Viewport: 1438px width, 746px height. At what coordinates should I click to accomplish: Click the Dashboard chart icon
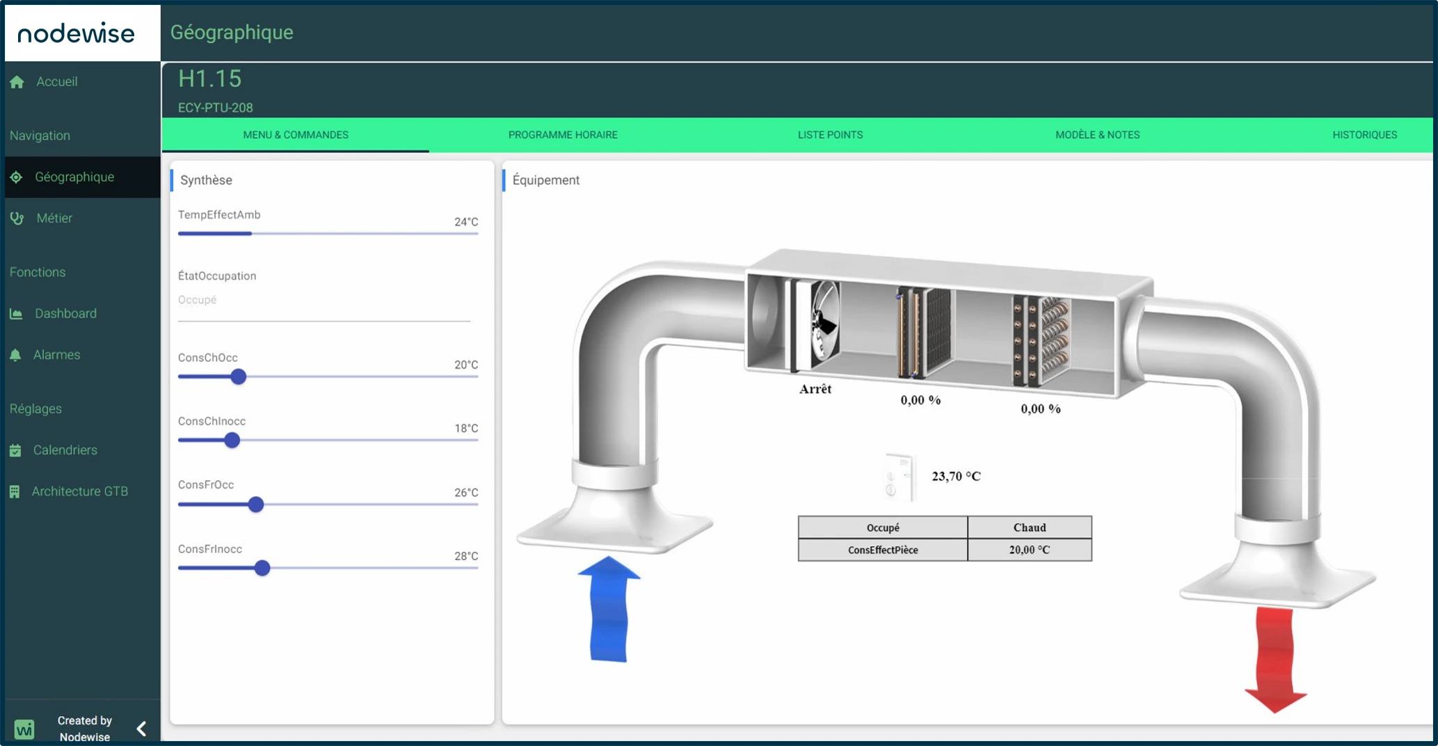[x=16, y=313]
